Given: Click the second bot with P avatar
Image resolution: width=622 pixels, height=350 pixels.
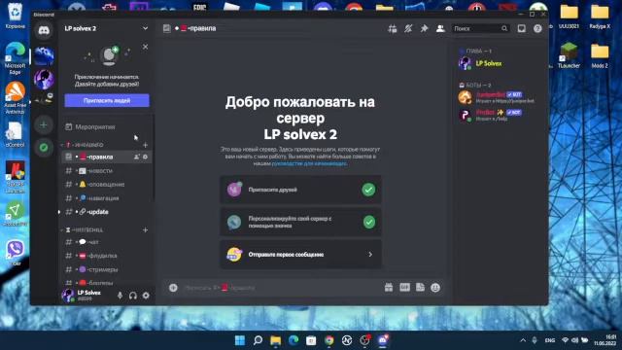Looking at the screenshot, I should tap(500, 115).
